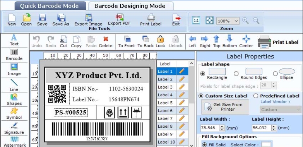Select the Barcode tool in sidebar

pyautogui.click(x=14, y=55)
